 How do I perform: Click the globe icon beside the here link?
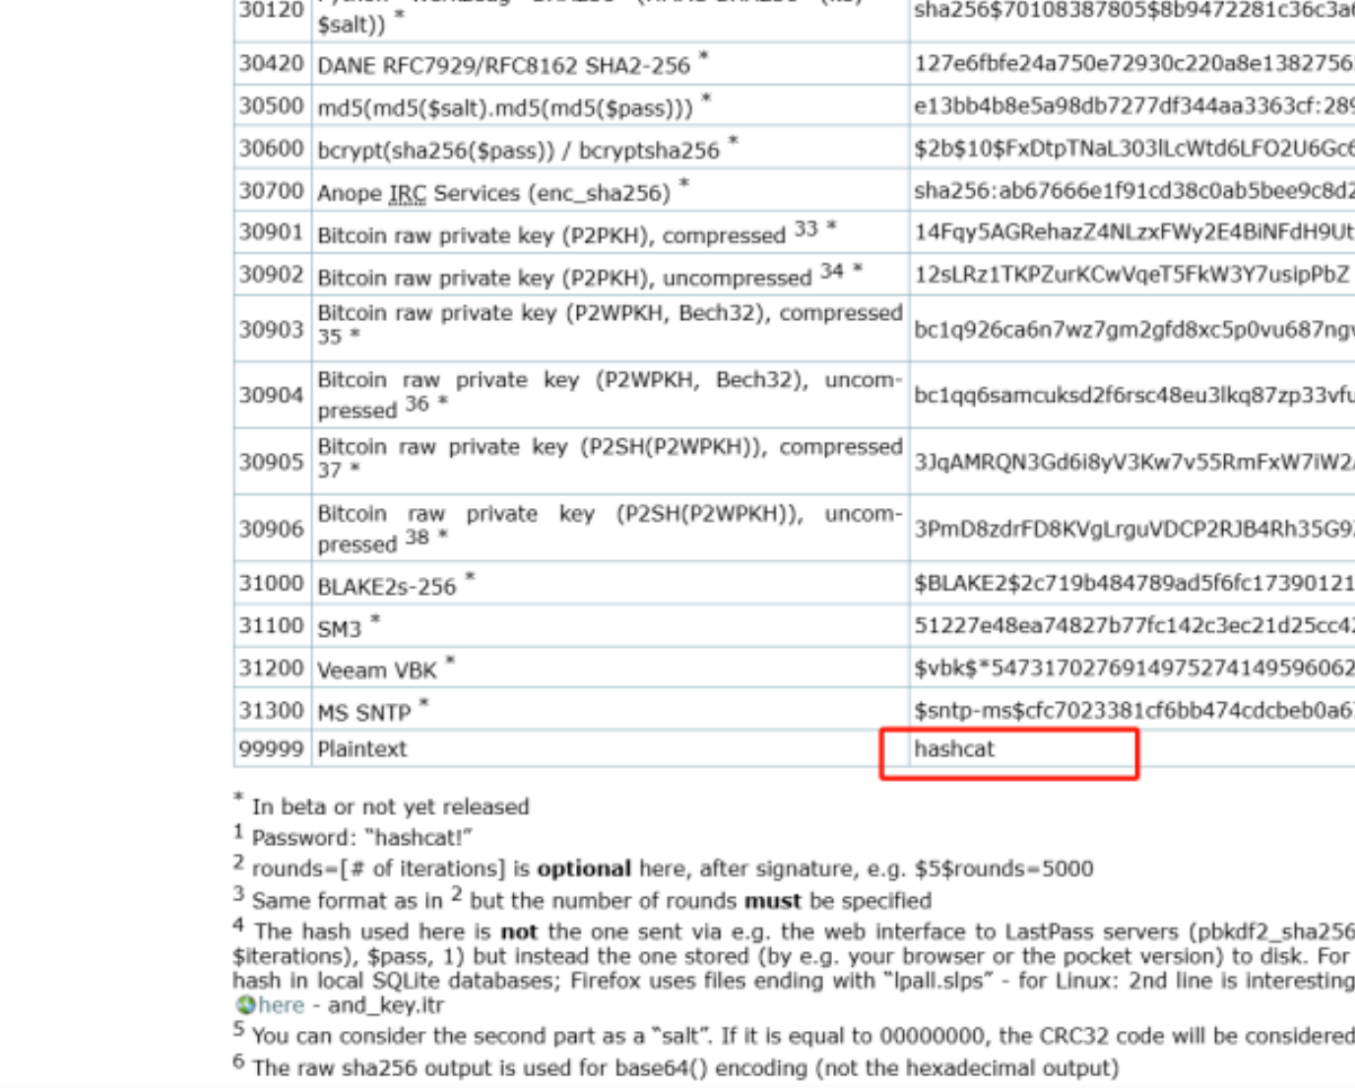click(244, 1005)
